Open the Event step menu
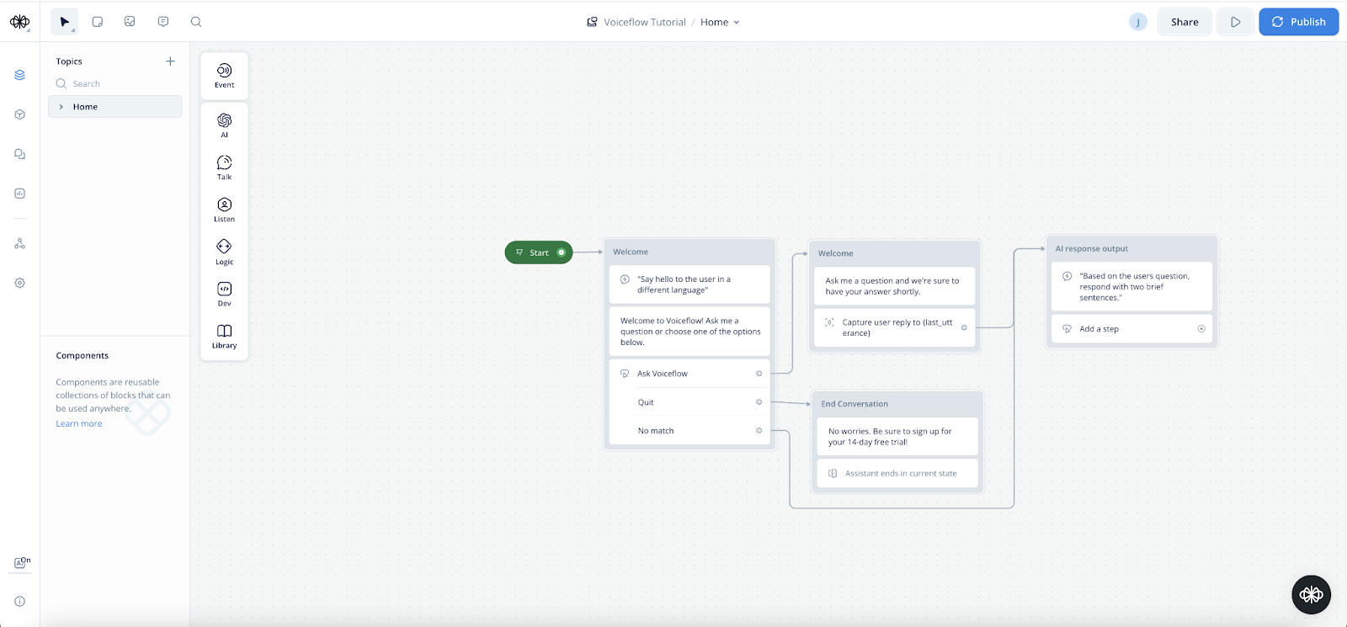The height and width of the screenshot is (627, 1347). coord(225,76)
